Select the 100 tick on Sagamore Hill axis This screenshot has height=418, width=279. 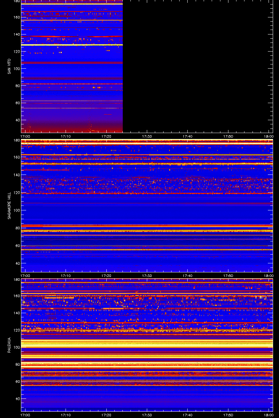(16, 210)
